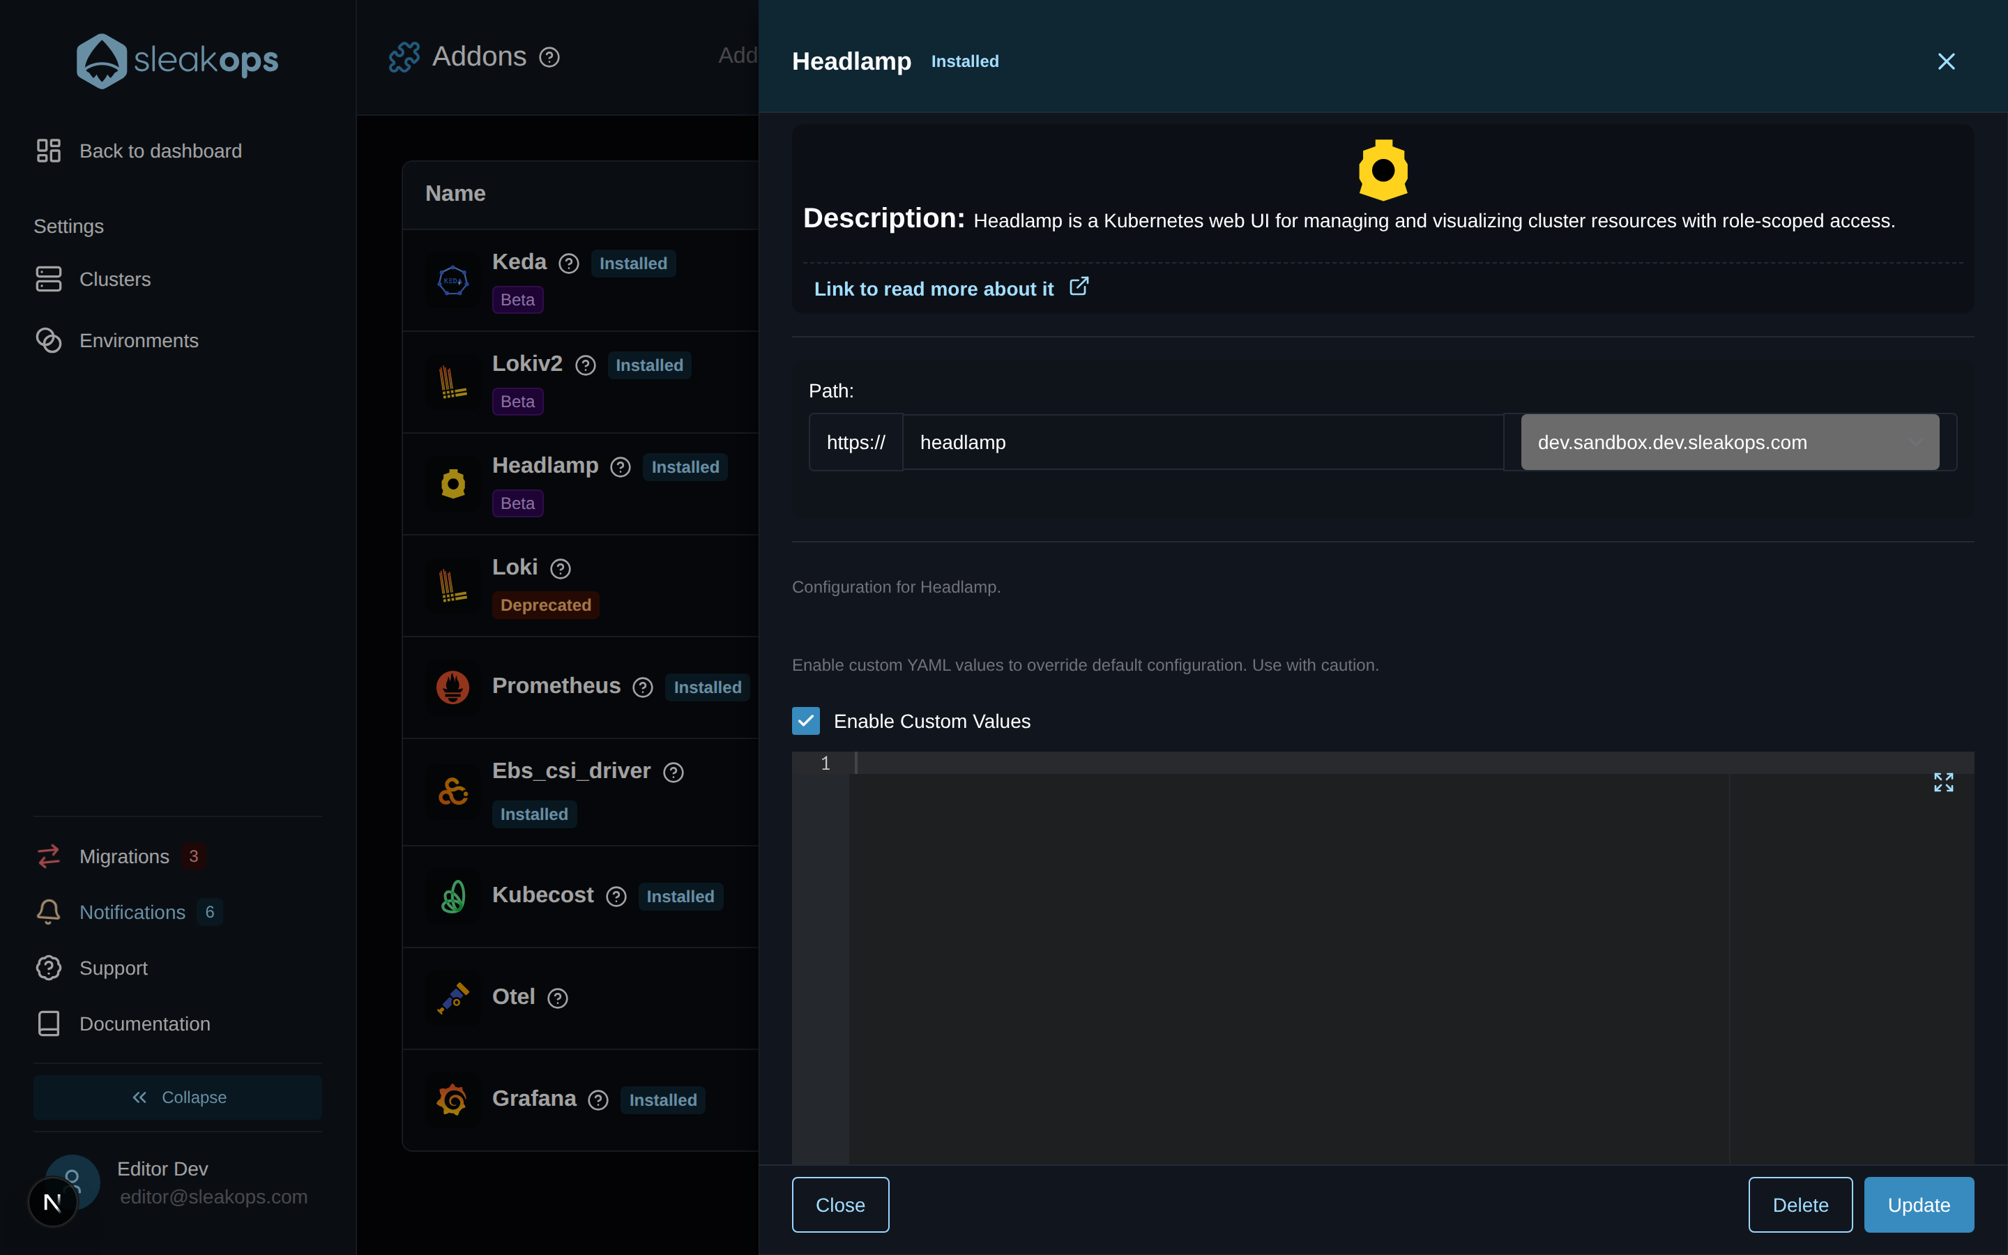Screen dimensions: 2008x1255
Task: Click the Headlamp icon in the list
Action: (453, 484)
